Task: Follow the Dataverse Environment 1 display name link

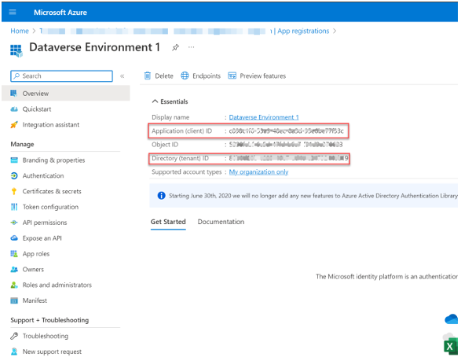Action: point(264,117)
